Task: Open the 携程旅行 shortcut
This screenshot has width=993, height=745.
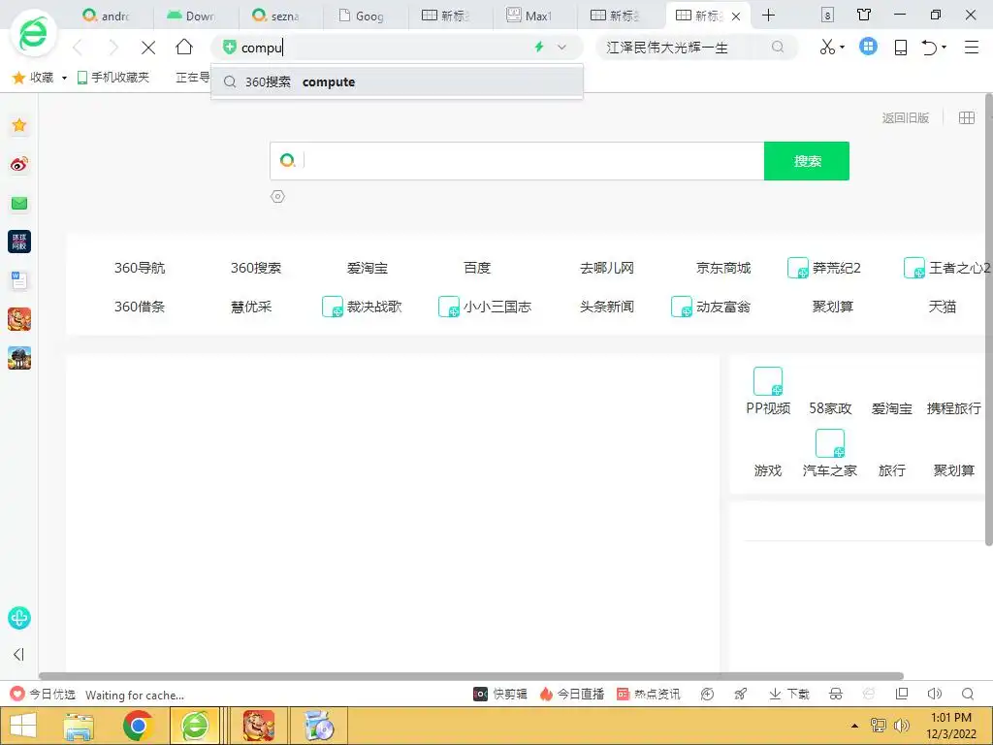Action: (x=954, y=408)
